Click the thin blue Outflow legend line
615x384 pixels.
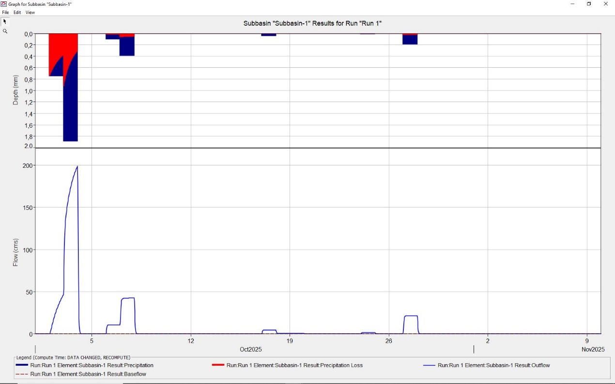pyautogui.click(x=429, y=365)
